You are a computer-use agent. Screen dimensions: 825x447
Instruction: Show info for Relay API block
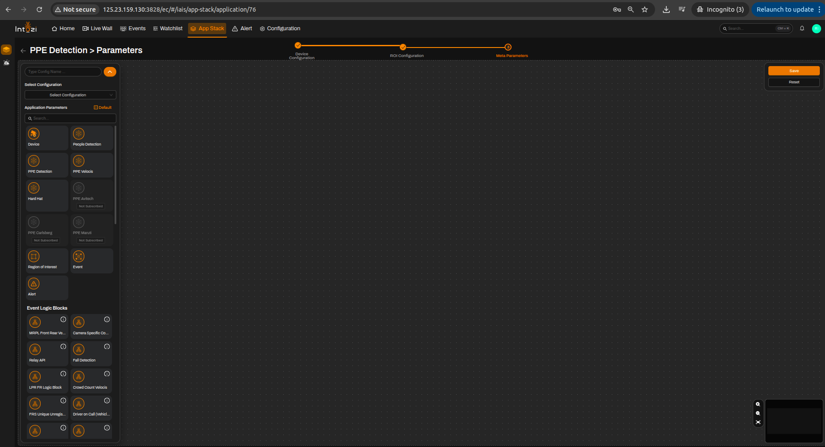tap(63, 346)
